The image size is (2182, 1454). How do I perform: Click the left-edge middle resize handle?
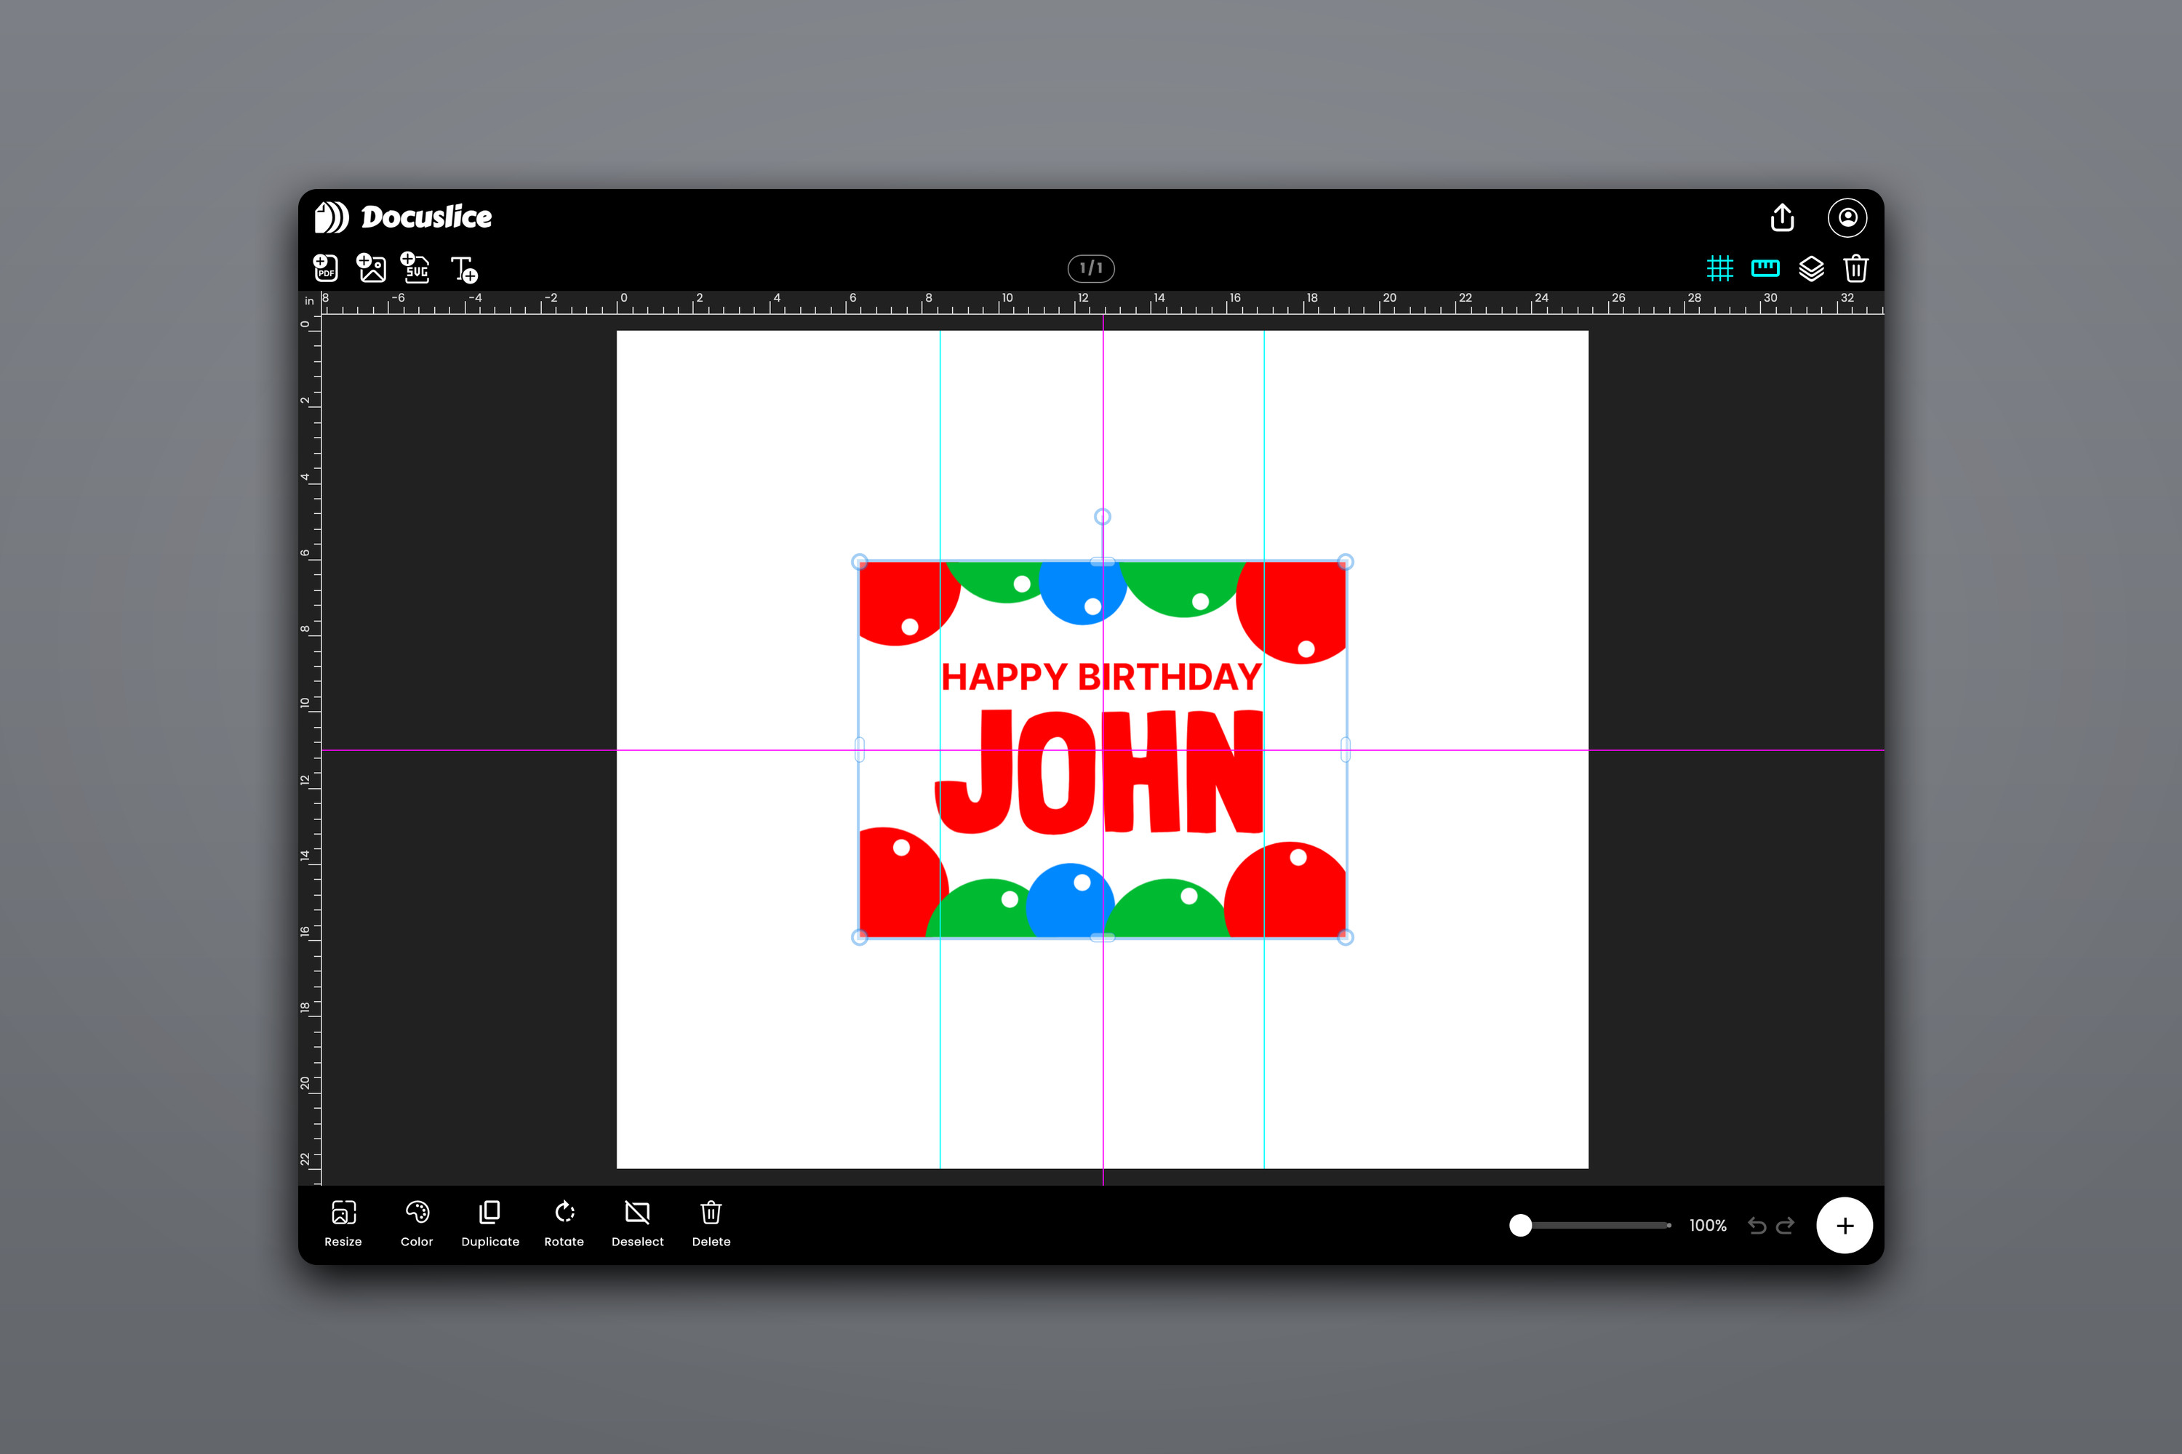859,750
